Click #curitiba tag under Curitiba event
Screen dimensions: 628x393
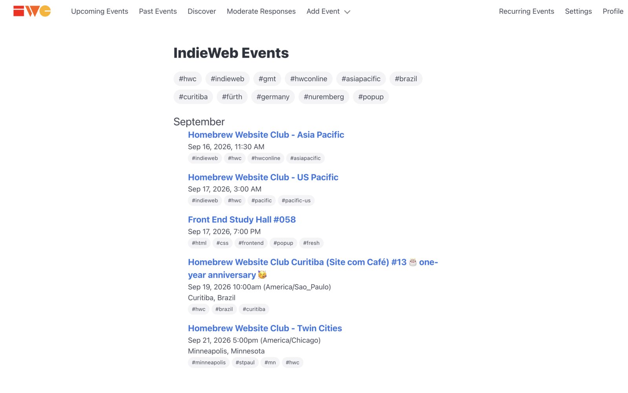coord(254,309)
